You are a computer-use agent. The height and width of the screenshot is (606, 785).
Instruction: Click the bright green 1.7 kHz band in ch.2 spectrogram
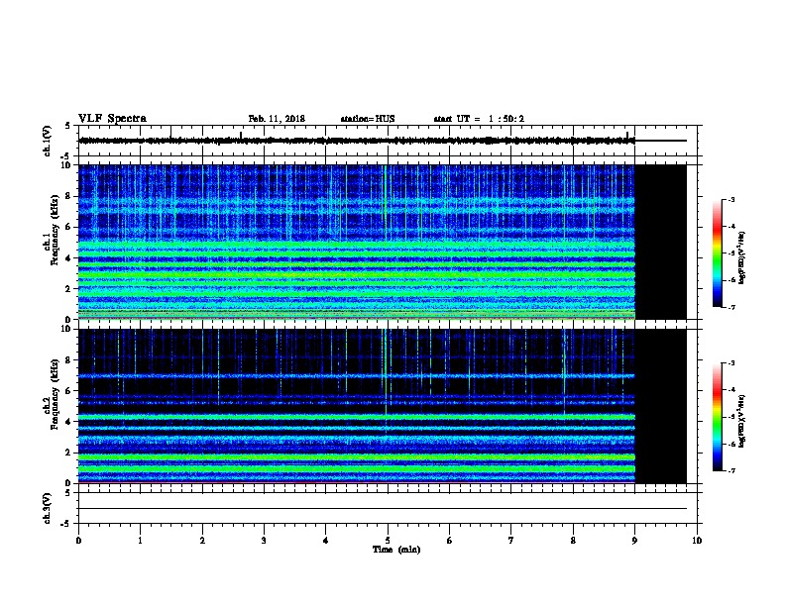tap(357, 457)
